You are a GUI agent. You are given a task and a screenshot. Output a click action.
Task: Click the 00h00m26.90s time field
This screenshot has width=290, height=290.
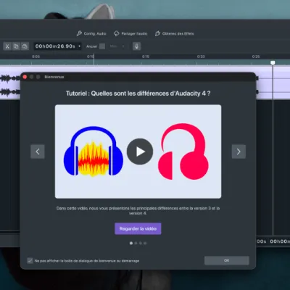coord(55,46)
